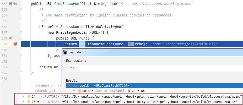Expand URL entry 24 in the list
243x105 pixels.
[x=23, y=96]
